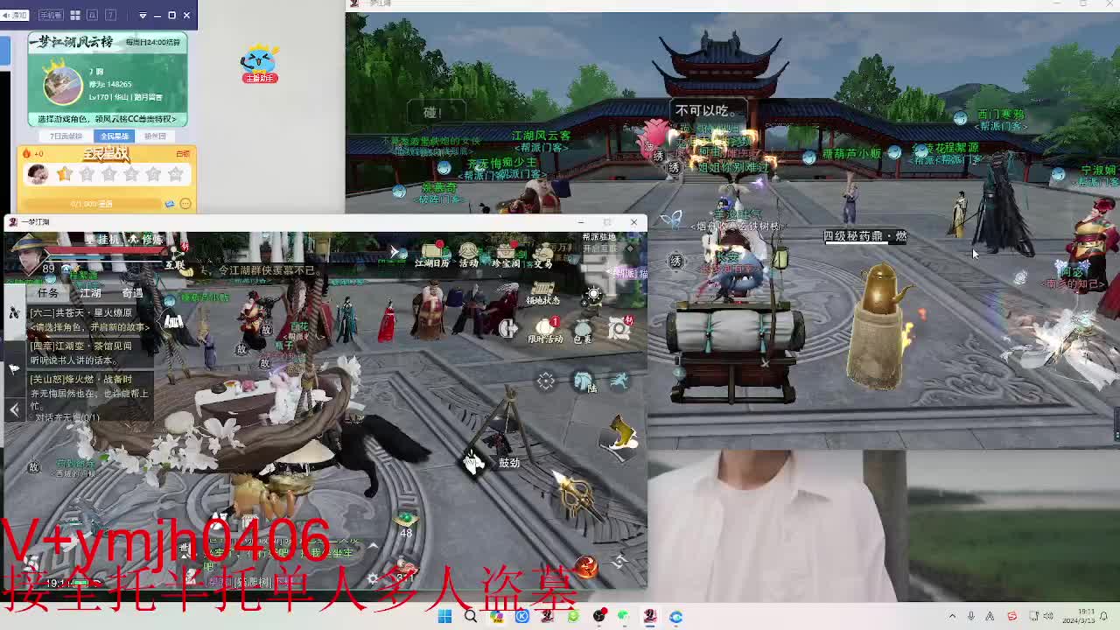Screen dimensions: 1120x630
Task: Click the sun brightness icon under 领地状态
Action: 594,294
